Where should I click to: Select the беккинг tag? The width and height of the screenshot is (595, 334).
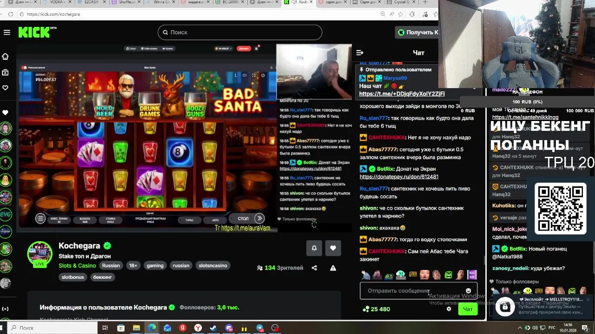coord(103,277)
